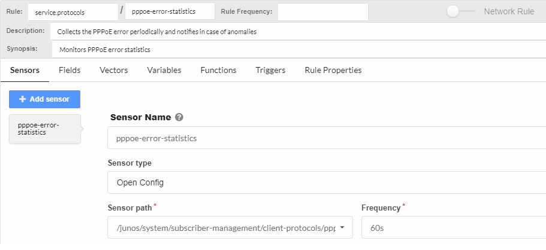Switch to the Fields tab

[x=70, y=70]
